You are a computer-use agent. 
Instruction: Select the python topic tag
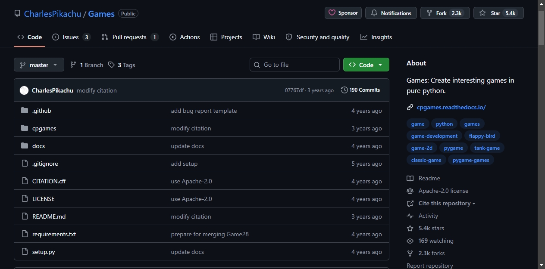pos(444,124)
